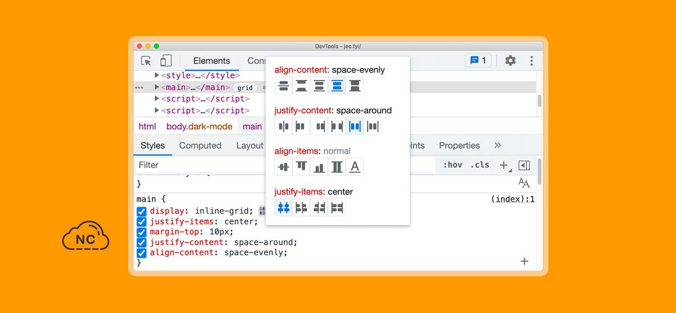Open the Layout tab
This screenshot has width=676, height=313.
point(250,145)
